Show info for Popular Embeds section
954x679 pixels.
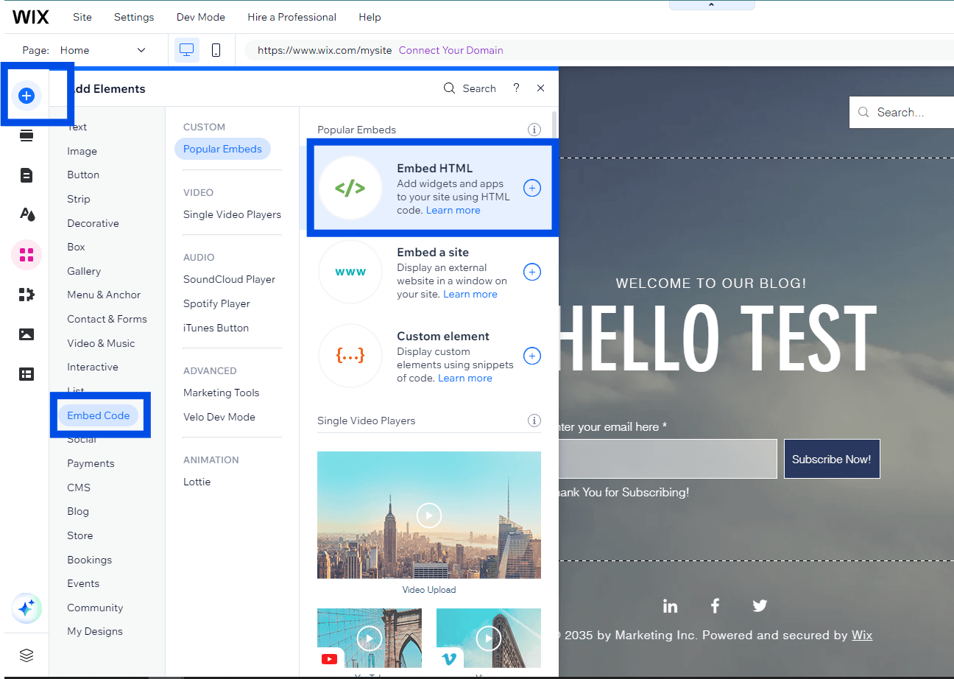[x=534, y=130]
